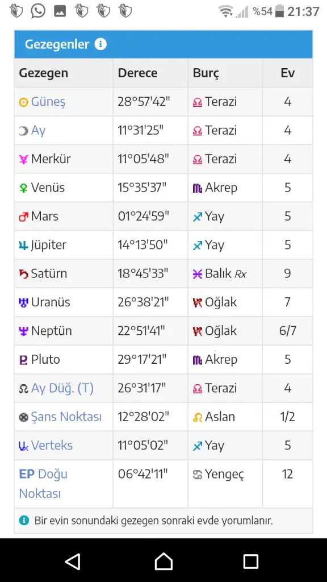Tap the Verteks link

coord(52,446)
